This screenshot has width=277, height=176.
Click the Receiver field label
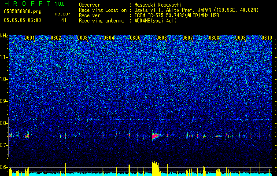point(89,15)
